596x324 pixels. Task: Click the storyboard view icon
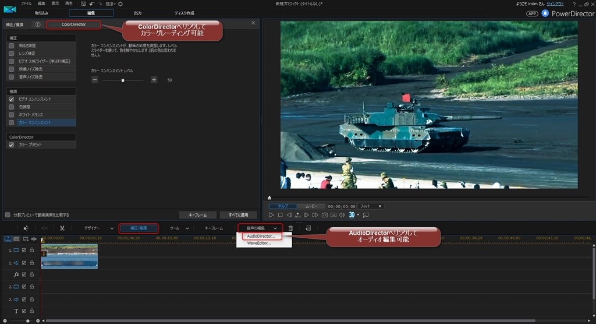(16, 239)
